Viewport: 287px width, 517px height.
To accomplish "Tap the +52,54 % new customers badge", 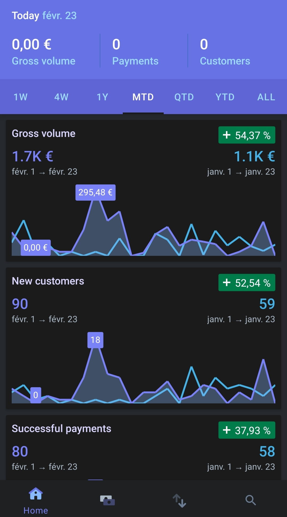I will (x=247, y=283).
